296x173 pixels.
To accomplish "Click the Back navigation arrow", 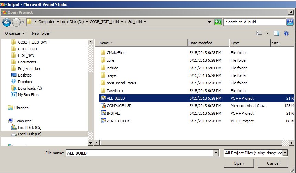I will click(7, 22).
